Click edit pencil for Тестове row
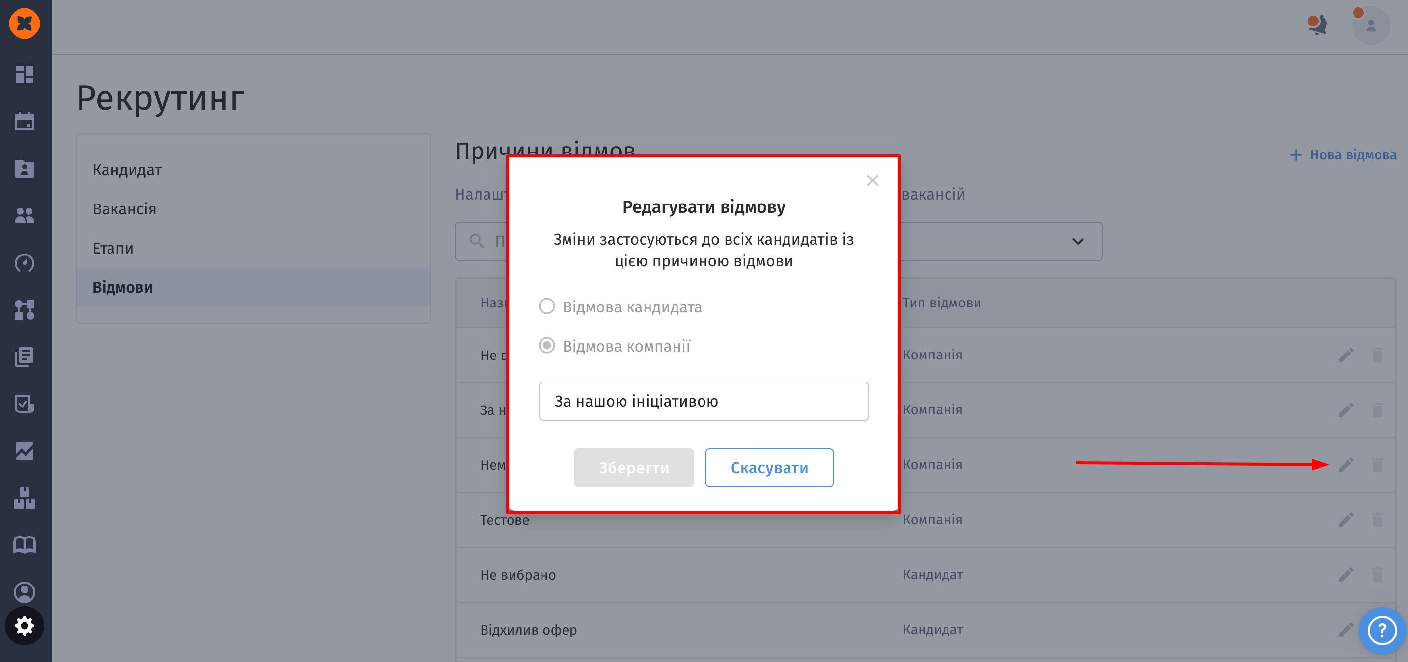1408x662 pixels. (1346, 520)
